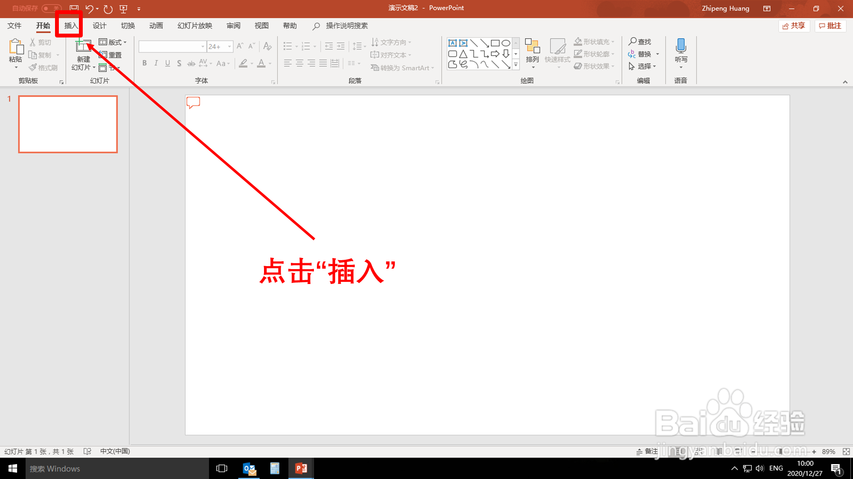This screenshot has width=853, height=479.
Task: Expand shapes gallery More arrow
Action: [x=516, y=65]
